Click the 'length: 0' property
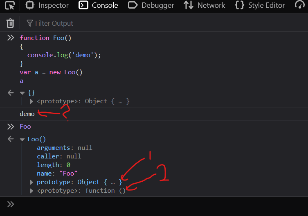Image resolution: width=308 pixels, height=216 pixels. (x=54, y=165)
